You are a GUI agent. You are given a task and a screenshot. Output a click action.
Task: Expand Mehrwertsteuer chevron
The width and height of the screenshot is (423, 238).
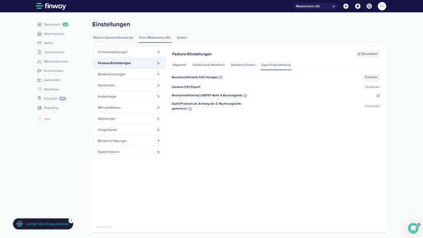(x=159, y=108)
